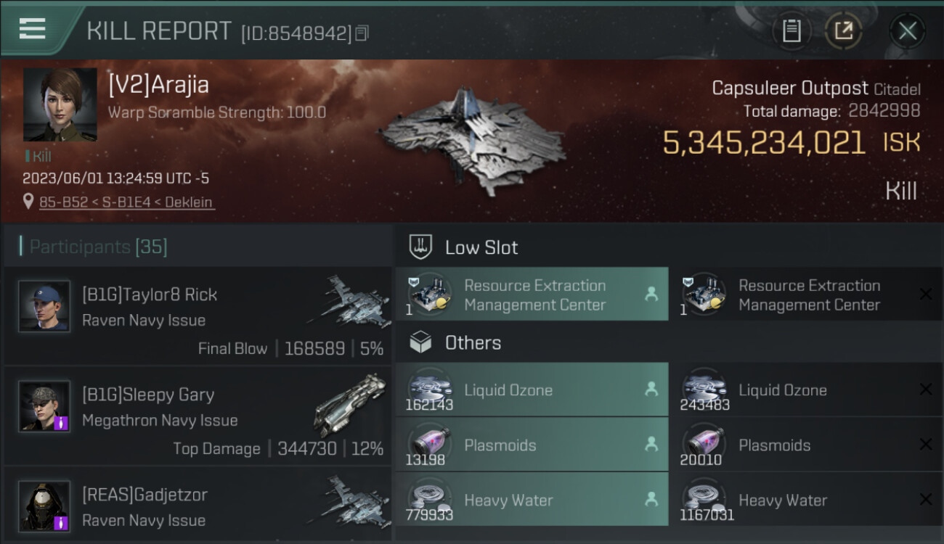
Task: Select dropped Plasmoids item
Action: tap(532, 445)
